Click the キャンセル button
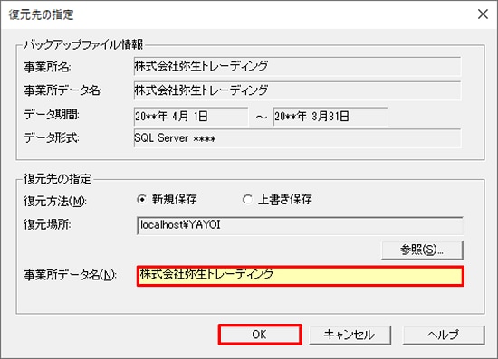 tap(350, 335)
